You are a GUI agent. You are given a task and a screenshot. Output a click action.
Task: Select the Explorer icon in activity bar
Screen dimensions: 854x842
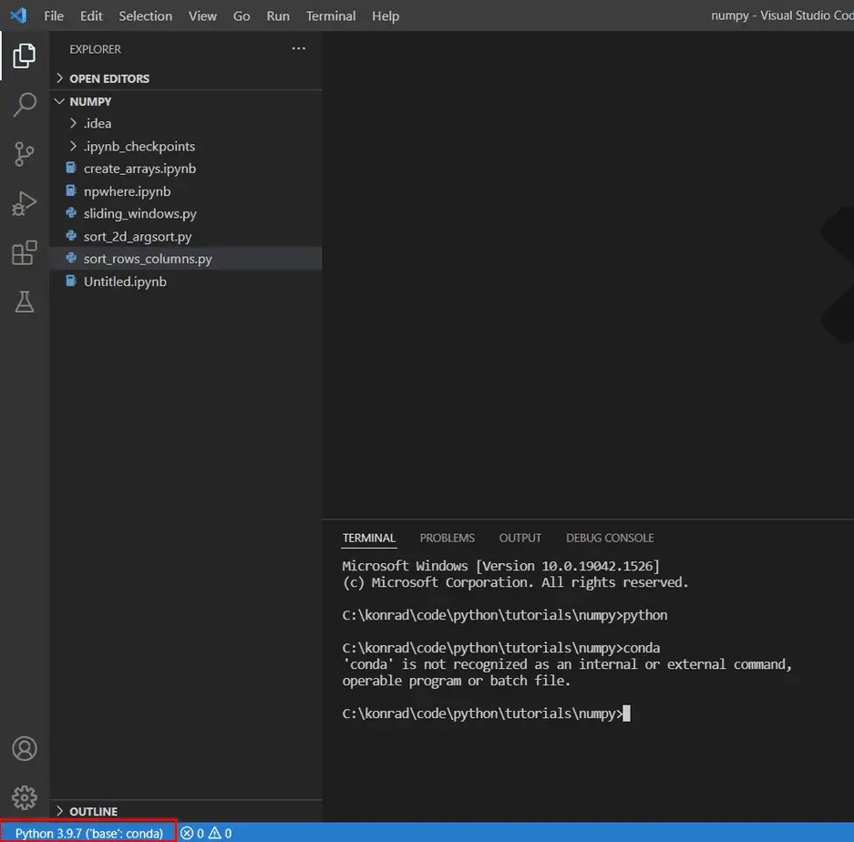tap(24, 56)
